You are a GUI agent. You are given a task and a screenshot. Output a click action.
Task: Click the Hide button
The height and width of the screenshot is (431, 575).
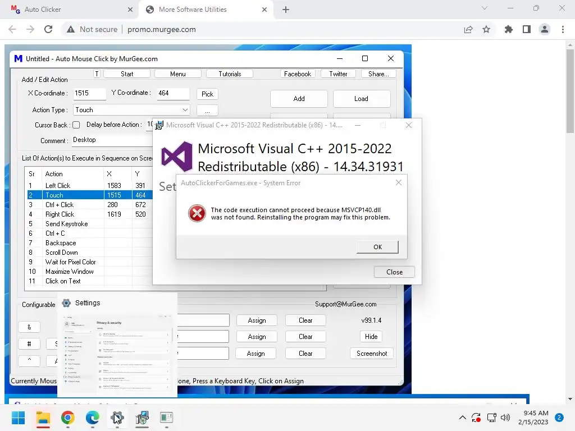point(371,337)
